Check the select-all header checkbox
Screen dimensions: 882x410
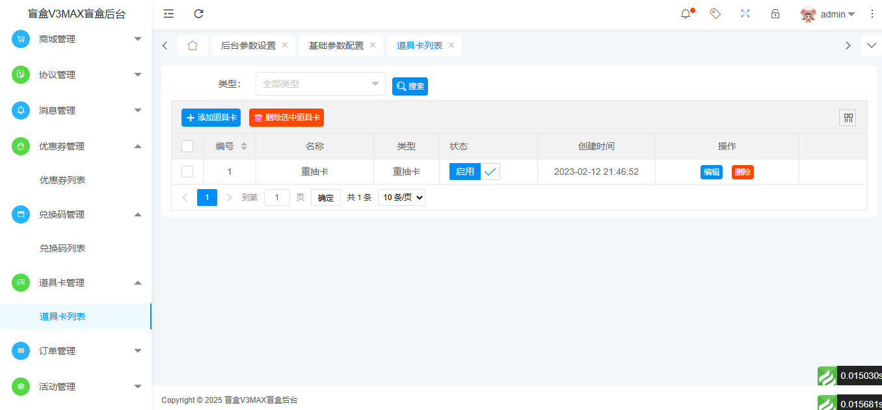(187, 146)
